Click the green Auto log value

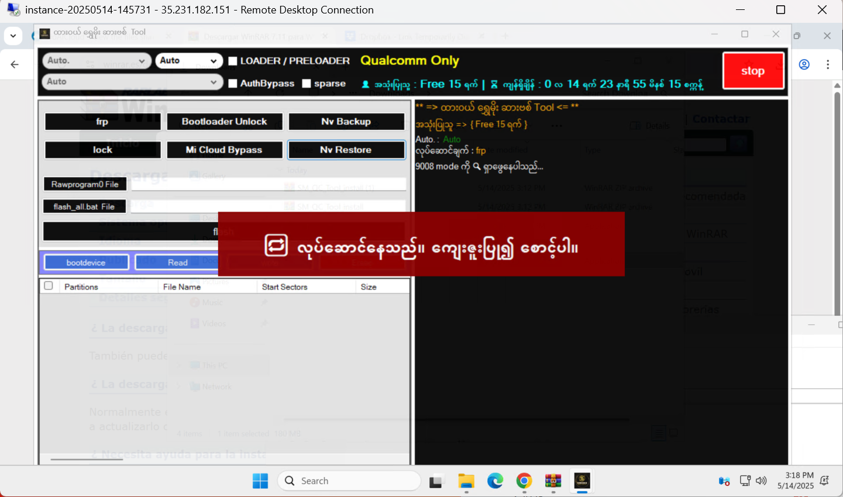pos(452,139)
